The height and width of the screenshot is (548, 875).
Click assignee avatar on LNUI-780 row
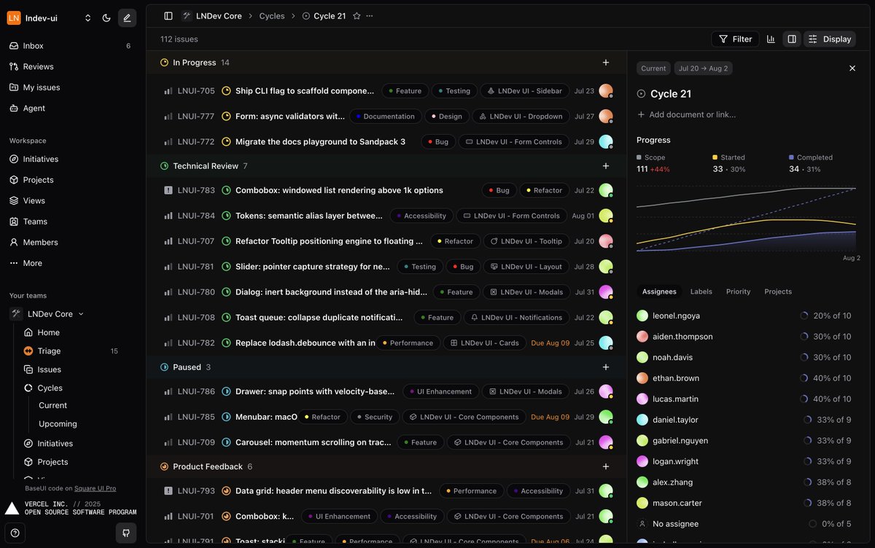tap(606, 292)
